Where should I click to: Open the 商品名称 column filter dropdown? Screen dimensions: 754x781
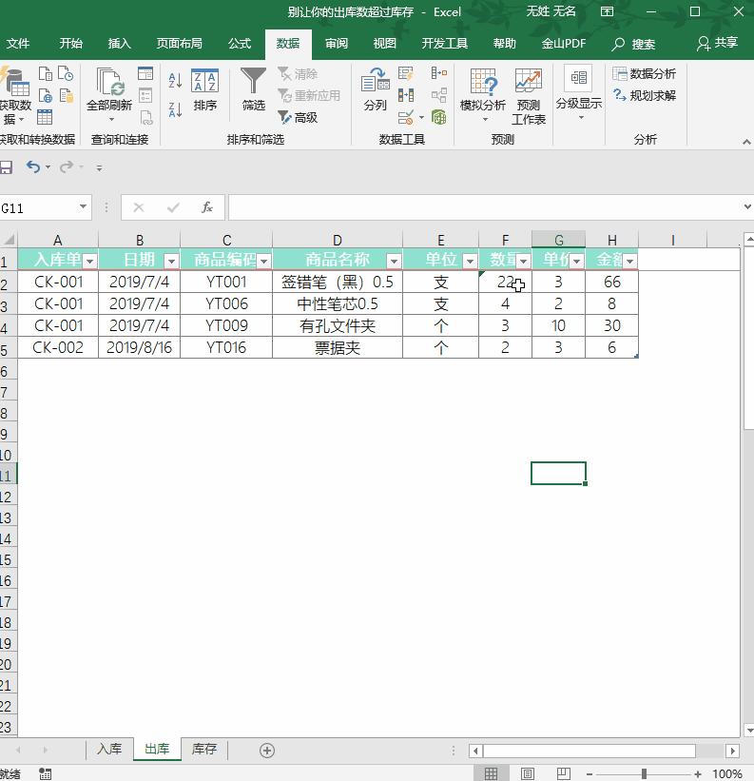[394, 261]
